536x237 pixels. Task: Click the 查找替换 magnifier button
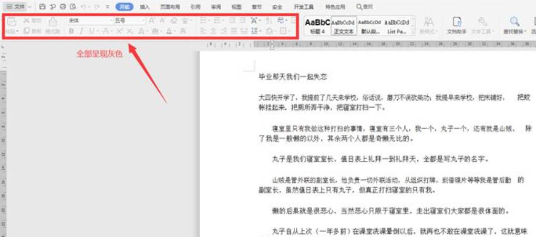click(515, 26)
